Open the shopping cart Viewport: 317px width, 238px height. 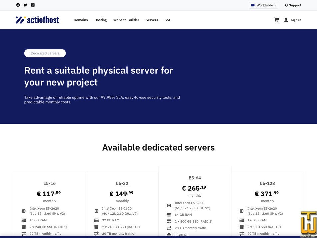[x=276, y=20]
